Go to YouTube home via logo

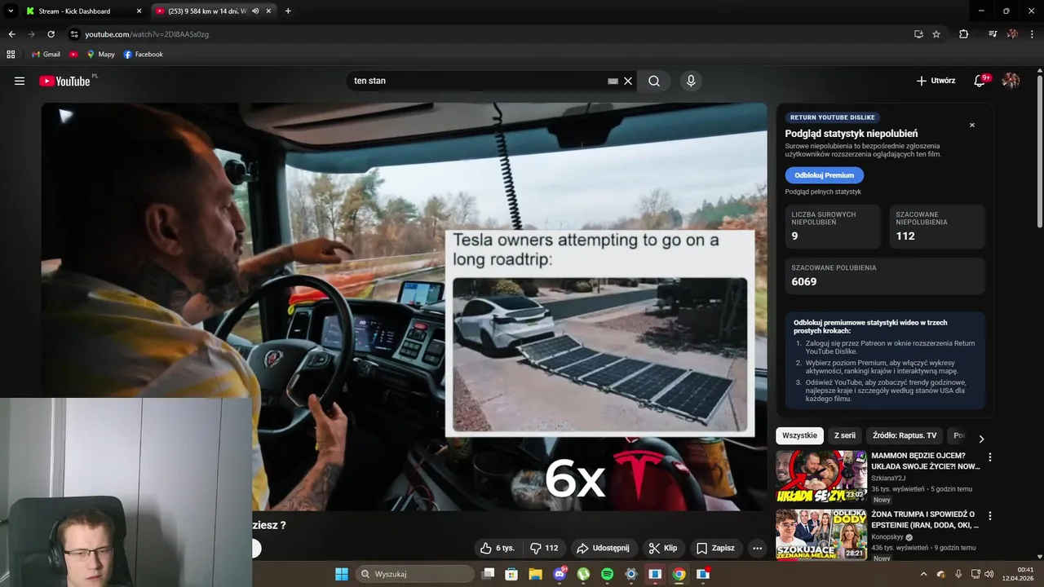(64, 81)
